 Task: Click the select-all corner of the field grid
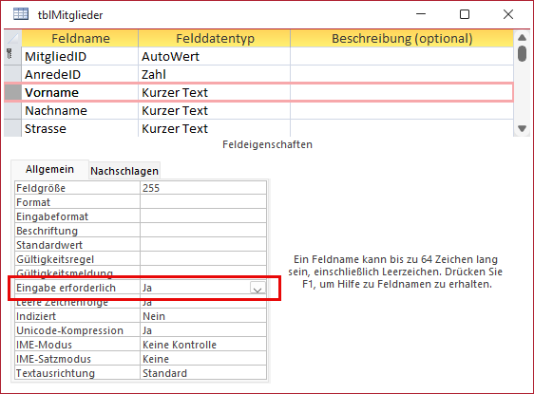pyautogui.click(x=12, y=38)
